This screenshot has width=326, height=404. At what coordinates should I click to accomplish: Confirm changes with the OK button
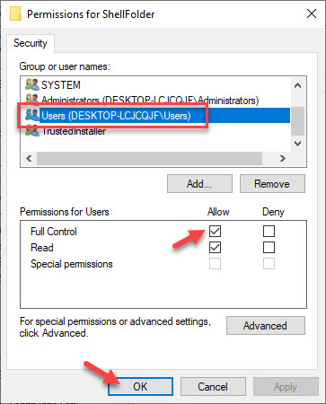click(x=140, y=387)
